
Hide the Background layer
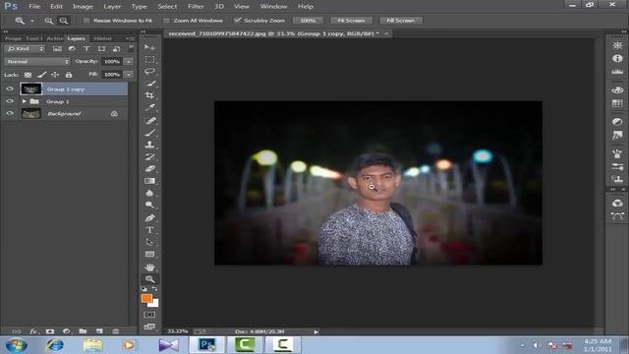point(10,114)
